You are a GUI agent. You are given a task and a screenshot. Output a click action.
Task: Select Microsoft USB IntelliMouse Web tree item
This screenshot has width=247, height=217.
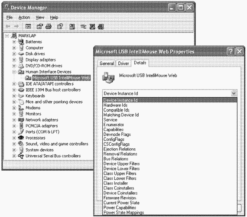62,78
